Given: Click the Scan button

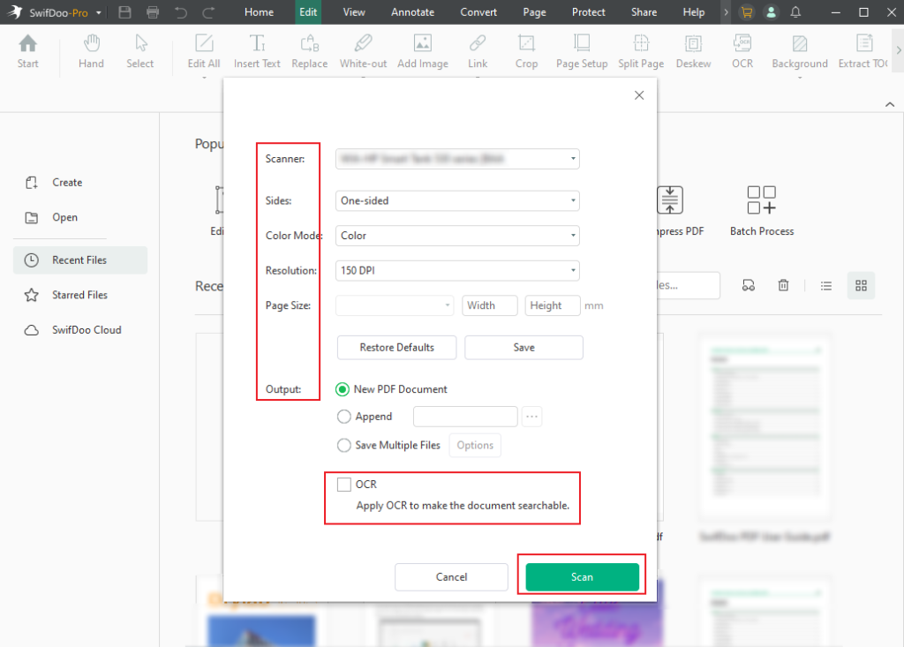Looking at the screenshot, I should click(581, 576).
